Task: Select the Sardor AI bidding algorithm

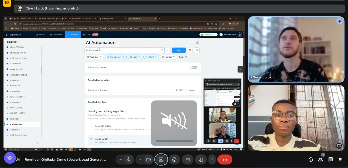Action: [x=91, y=139]
